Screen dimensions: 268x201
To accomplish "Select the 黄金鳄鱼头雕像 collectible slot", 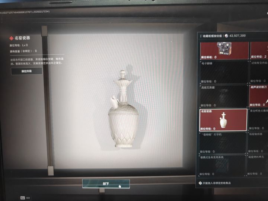I will tap(258, 119).
